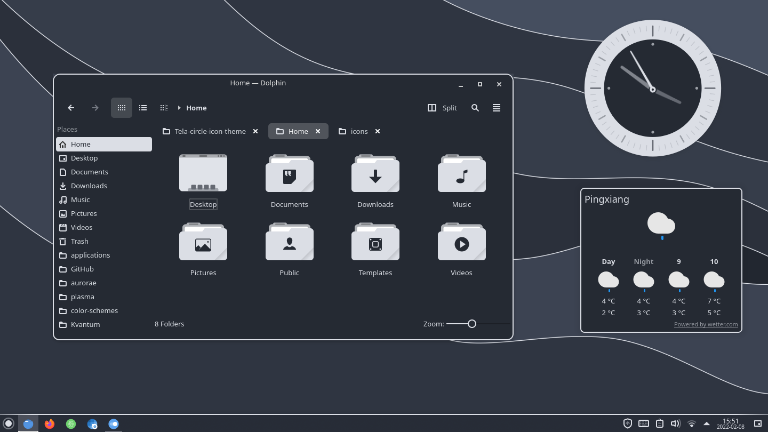Screen dimensions: 768x432
Task: Close the icons tab
Action: pos(378,131)
